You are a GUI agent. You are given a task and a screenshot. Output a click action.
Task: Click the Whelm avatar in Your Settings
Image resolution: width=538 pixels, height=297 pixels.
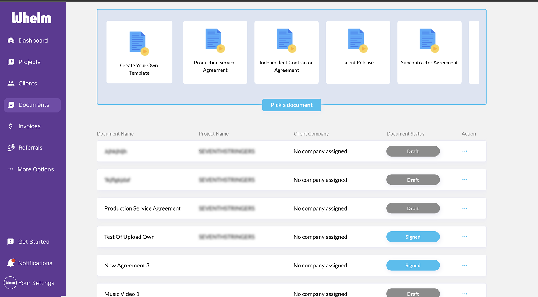pyautogui.click(x=10, y=283)
